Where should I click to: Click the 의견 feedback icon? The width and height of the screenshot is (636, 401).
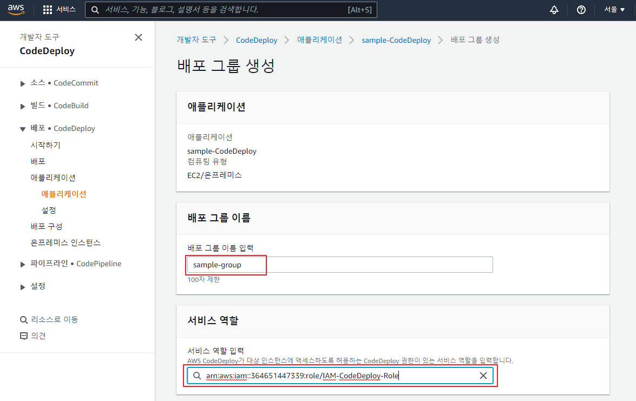pos(23,336)
